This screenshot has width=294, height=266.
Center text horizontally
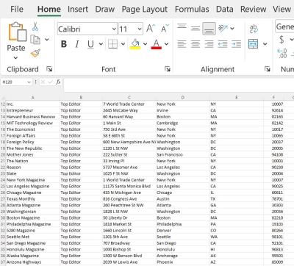click(196, 44)
